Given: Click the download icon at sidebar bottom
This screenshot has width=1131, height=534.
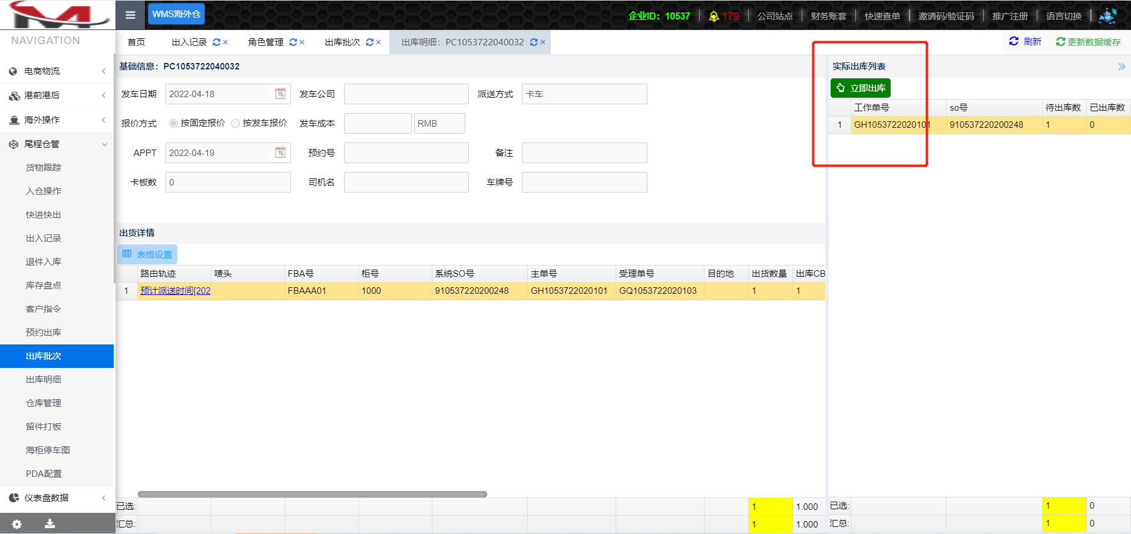Looking at the screenshot, I should tap(50, 523).
